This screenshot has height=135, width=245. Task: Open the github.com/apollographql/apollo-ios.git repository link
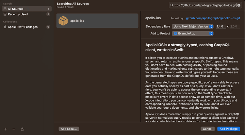[x=213, y=18]
